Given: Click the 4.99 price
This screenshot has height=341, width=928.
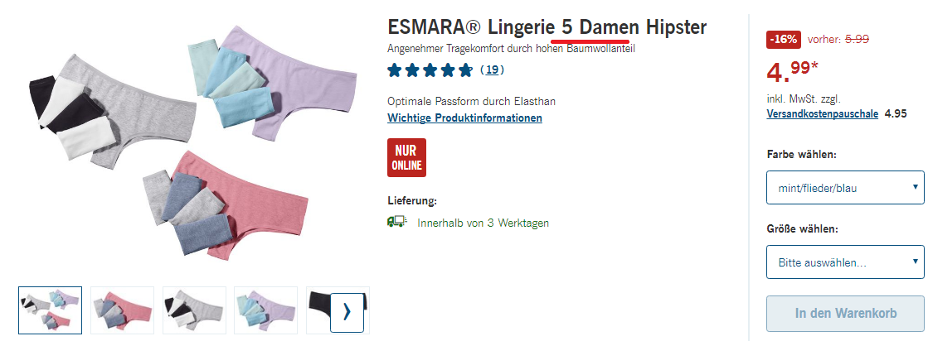Looking at the screenshot, I should click(x=792, y=72).
